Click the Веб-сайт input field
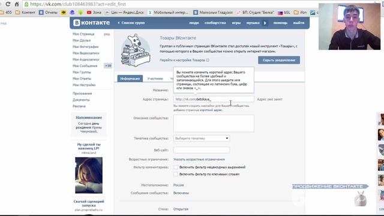Screen dimensions: 384x216 pyautogui.click(x=202, y=150)
